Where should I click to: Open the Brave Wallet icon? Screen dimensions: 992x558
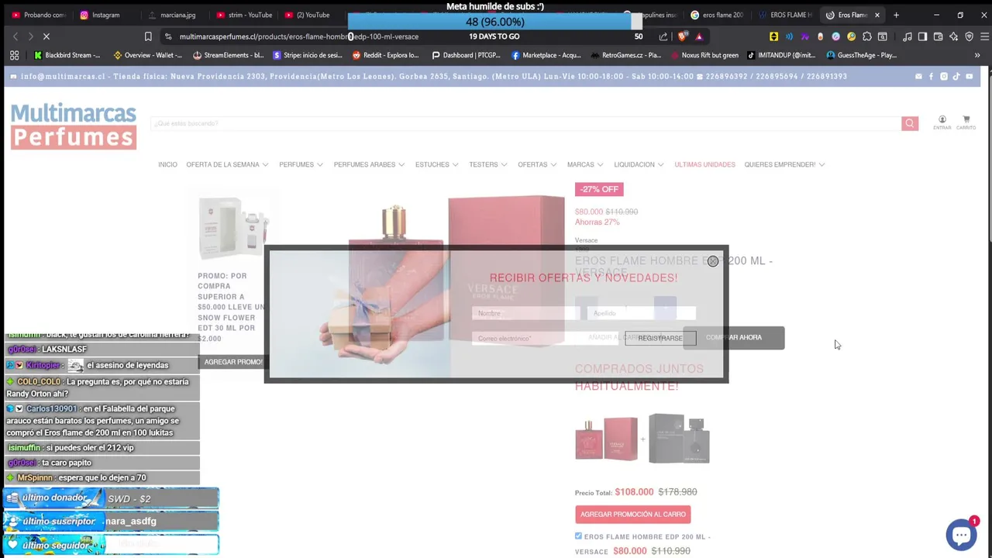click(938, 36)
